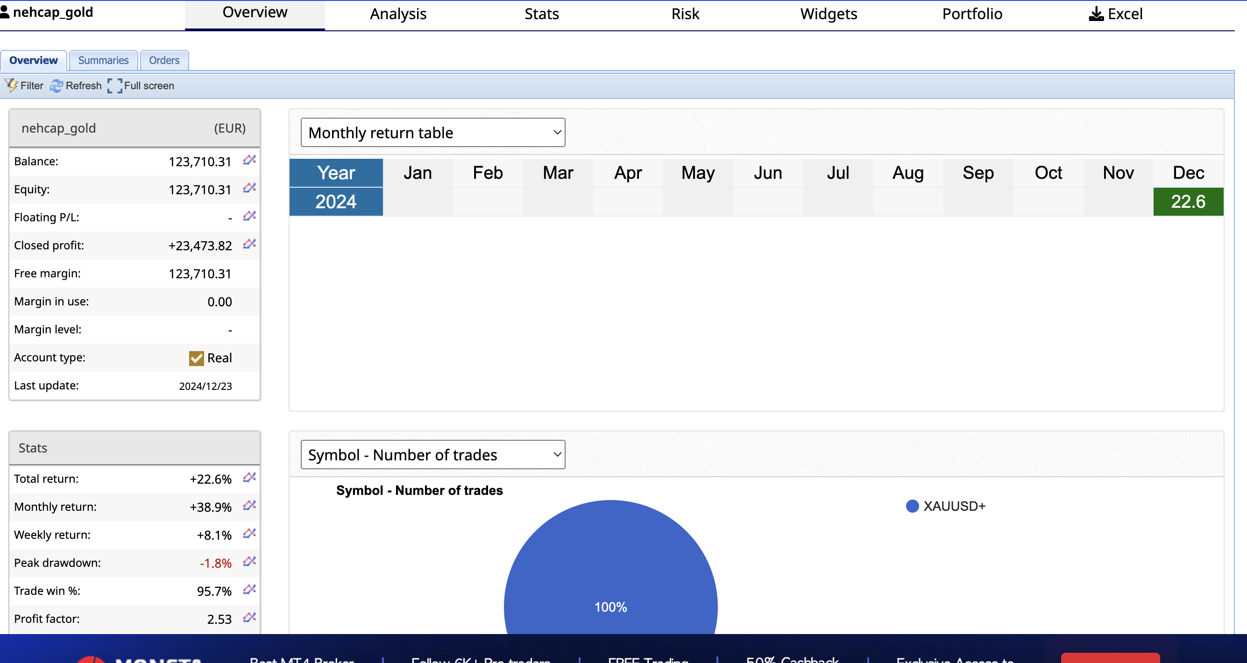Open chart icon for Closed profit
The image size is (1247, 663).
tap(249, 244)
